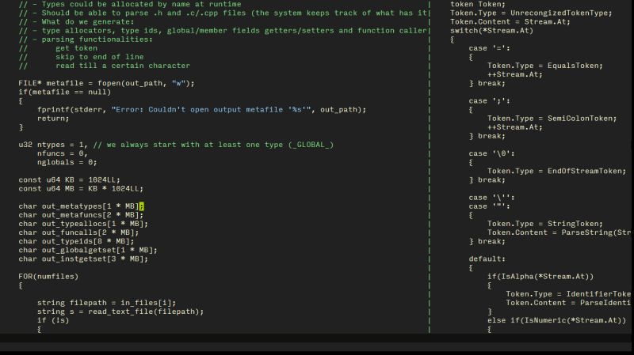
Task: Click 'char out_instgetset[3 * MB];' line
Action: (83, 259)
